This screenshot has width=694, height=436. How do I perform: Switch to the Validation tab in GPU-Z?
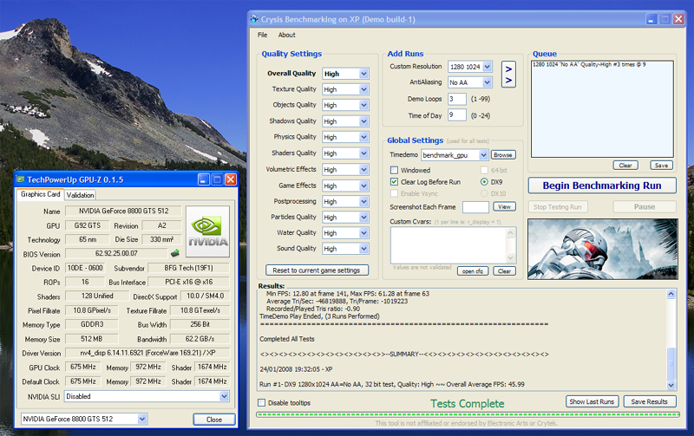tap(80, 195)
